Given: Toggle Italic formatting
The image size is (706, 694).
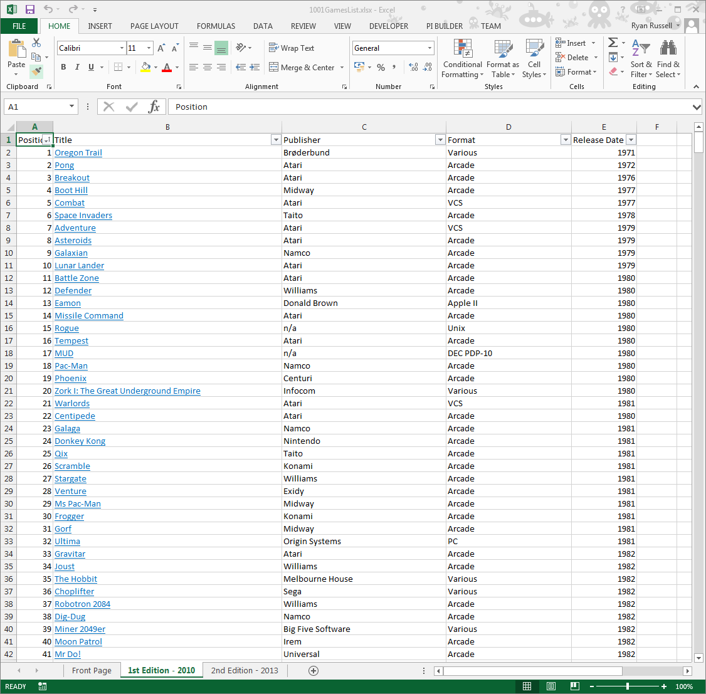Looking at the screenshot, I should pos(77,67).
